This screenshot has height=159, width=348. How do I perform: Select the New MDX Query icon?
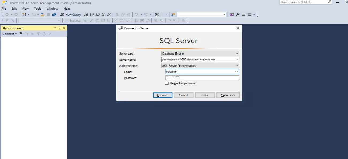pyautogui.click(x=91, y=14)
